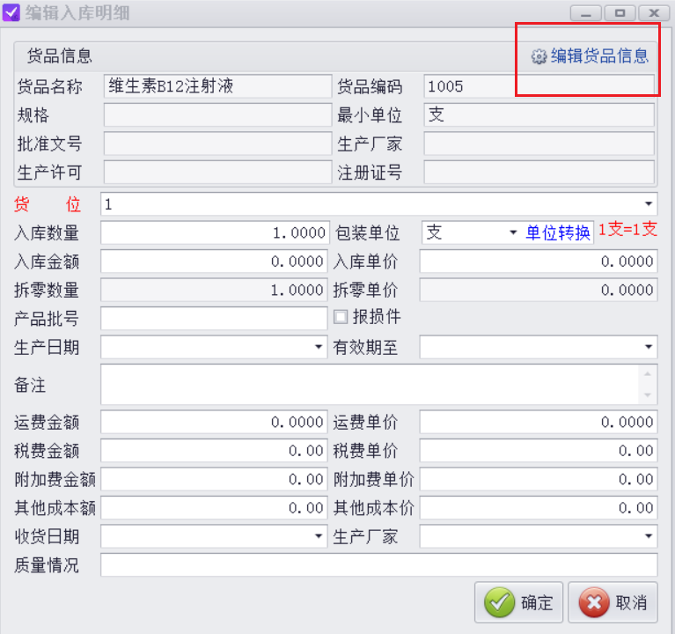The width and height of the screenshot is (675, 634).
Task: Click the 备注 scrollbar down arrow
Action: point(648,395)
